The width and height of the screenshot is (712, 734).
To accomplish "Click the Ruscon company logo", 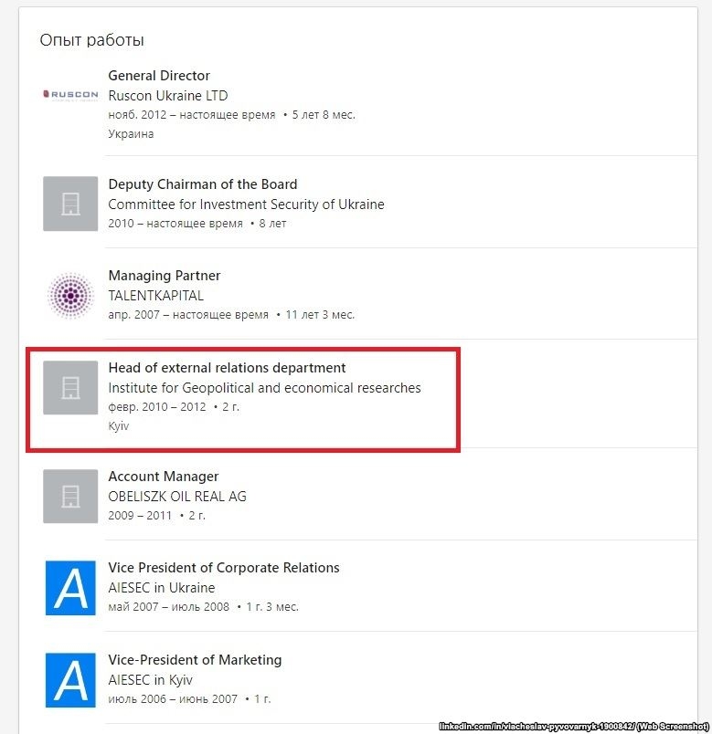I will (70, 94).
